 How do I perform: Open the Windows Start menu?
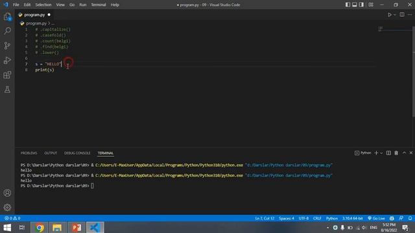click(7, 227)
